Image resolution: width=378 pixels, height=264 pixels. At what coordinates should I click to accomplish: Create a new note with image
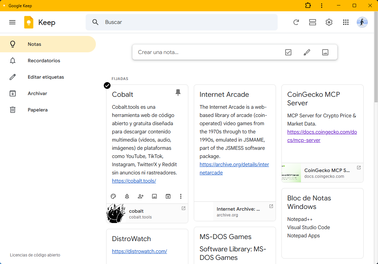pos(325,52)
